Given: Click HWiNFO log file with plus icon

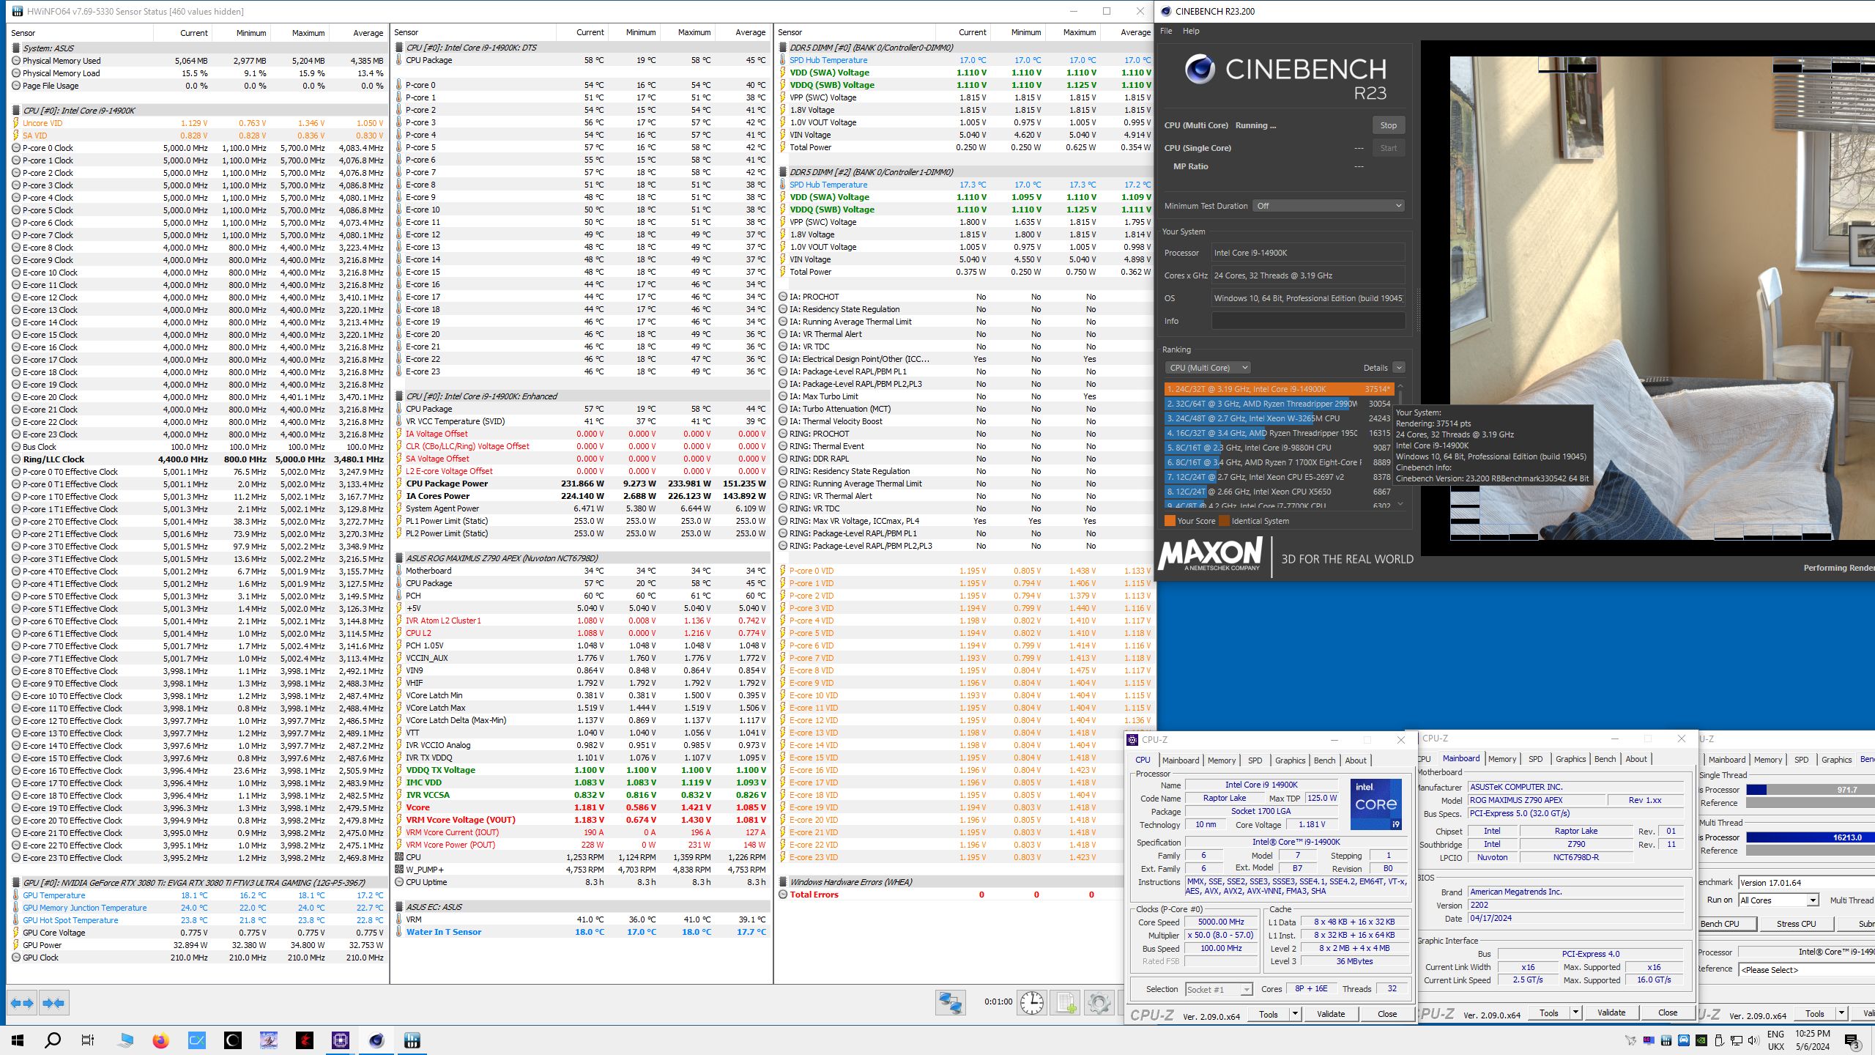Looking at the screenshot, I should (1066, 1002).
